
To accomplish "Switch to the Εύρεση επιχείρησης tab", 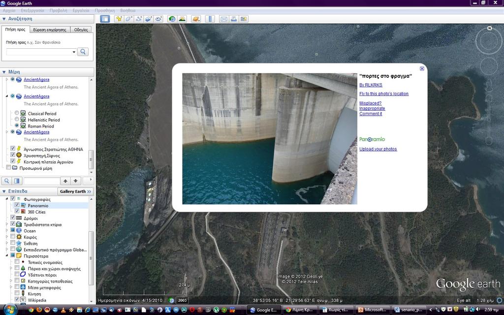I will 50,30.
